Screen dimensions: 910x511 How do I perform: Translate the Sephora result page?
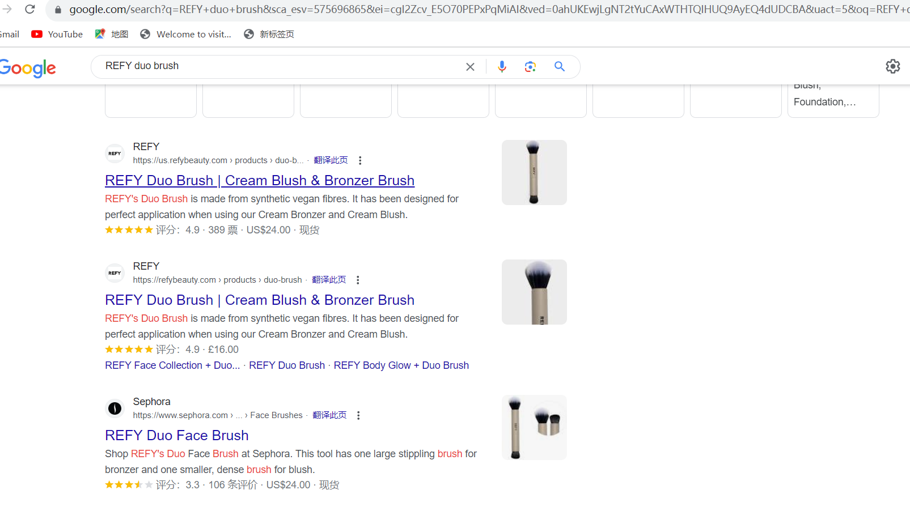coord(329,415)
